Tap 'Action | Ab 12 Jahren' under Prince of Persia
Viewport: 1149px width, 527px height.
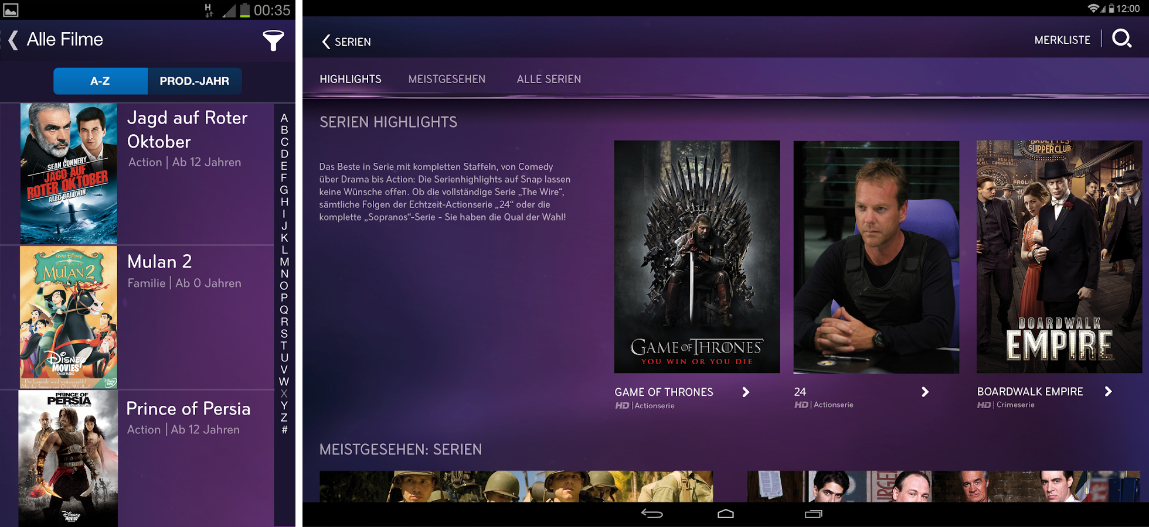coord(183,429)
